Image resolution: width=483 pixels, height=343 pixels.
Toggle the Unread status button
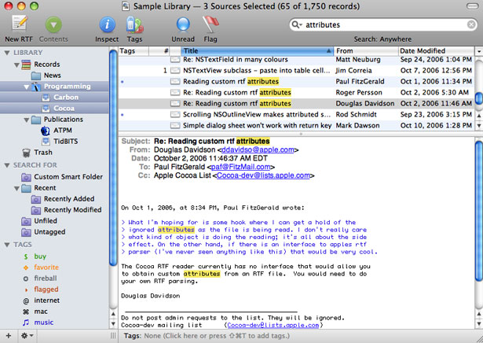(183, 24)
